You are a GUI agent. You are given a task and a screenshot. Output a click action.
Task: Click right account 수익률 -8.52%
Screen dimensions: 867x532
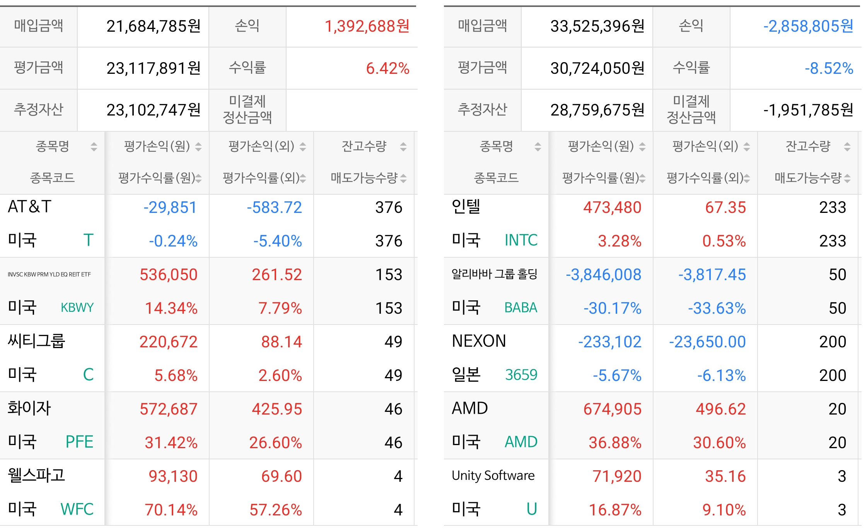pos(829,68)
